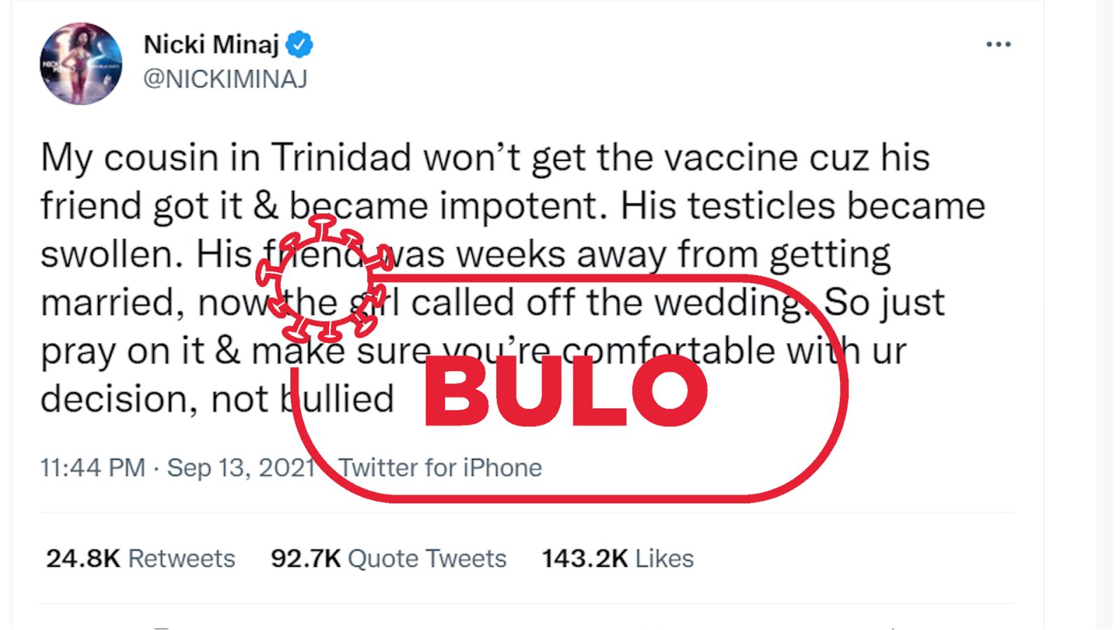Image resolution: width=1120 pixels, height=630 pixels.
Task: Click Nicki Minaj's profile avatar
Action: pos(79,63)
